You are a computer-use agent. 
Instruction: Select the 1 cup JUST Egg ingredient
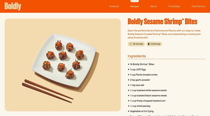138,69
